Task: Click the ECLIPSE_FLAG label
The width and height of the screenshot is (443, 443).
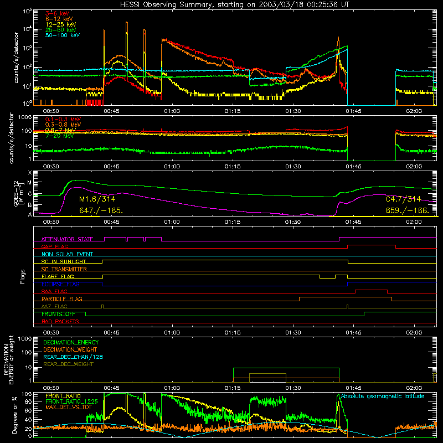Action: click(60, 284)
